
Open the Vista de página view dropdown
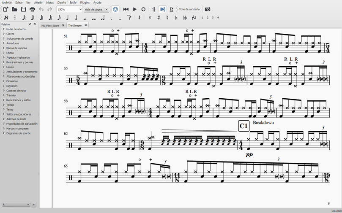96,9
